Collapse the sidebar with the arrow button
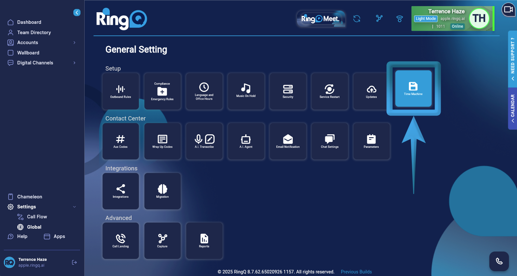Screen dimensions: 517x276 [x=77, y=13]
